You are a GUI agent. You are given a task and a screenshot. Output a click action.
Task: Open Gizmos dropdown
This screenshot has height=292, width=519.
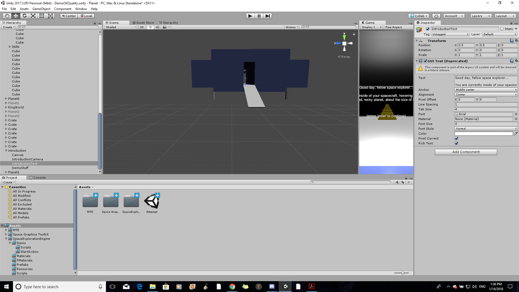coord(292,27)
